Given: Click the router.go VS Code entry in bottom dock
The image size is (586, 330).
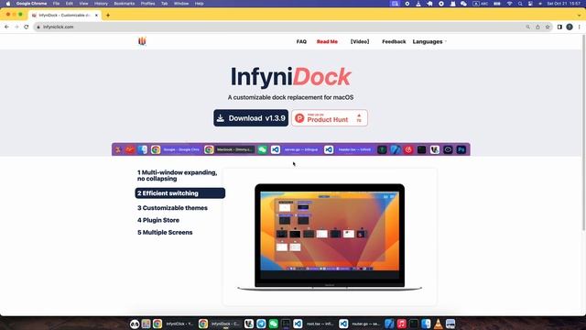Looking at the screenshot, I should [x=360, y=324].
